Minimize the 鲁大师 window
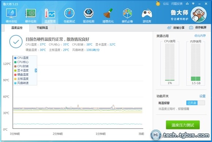212x142 pixels. (200, 4)
